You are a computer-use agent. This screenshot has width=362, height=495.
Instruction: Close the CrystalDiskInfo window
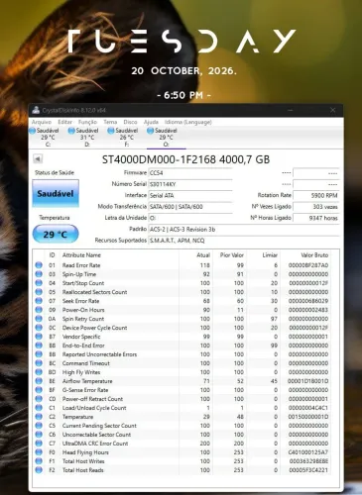pos(332,110)
